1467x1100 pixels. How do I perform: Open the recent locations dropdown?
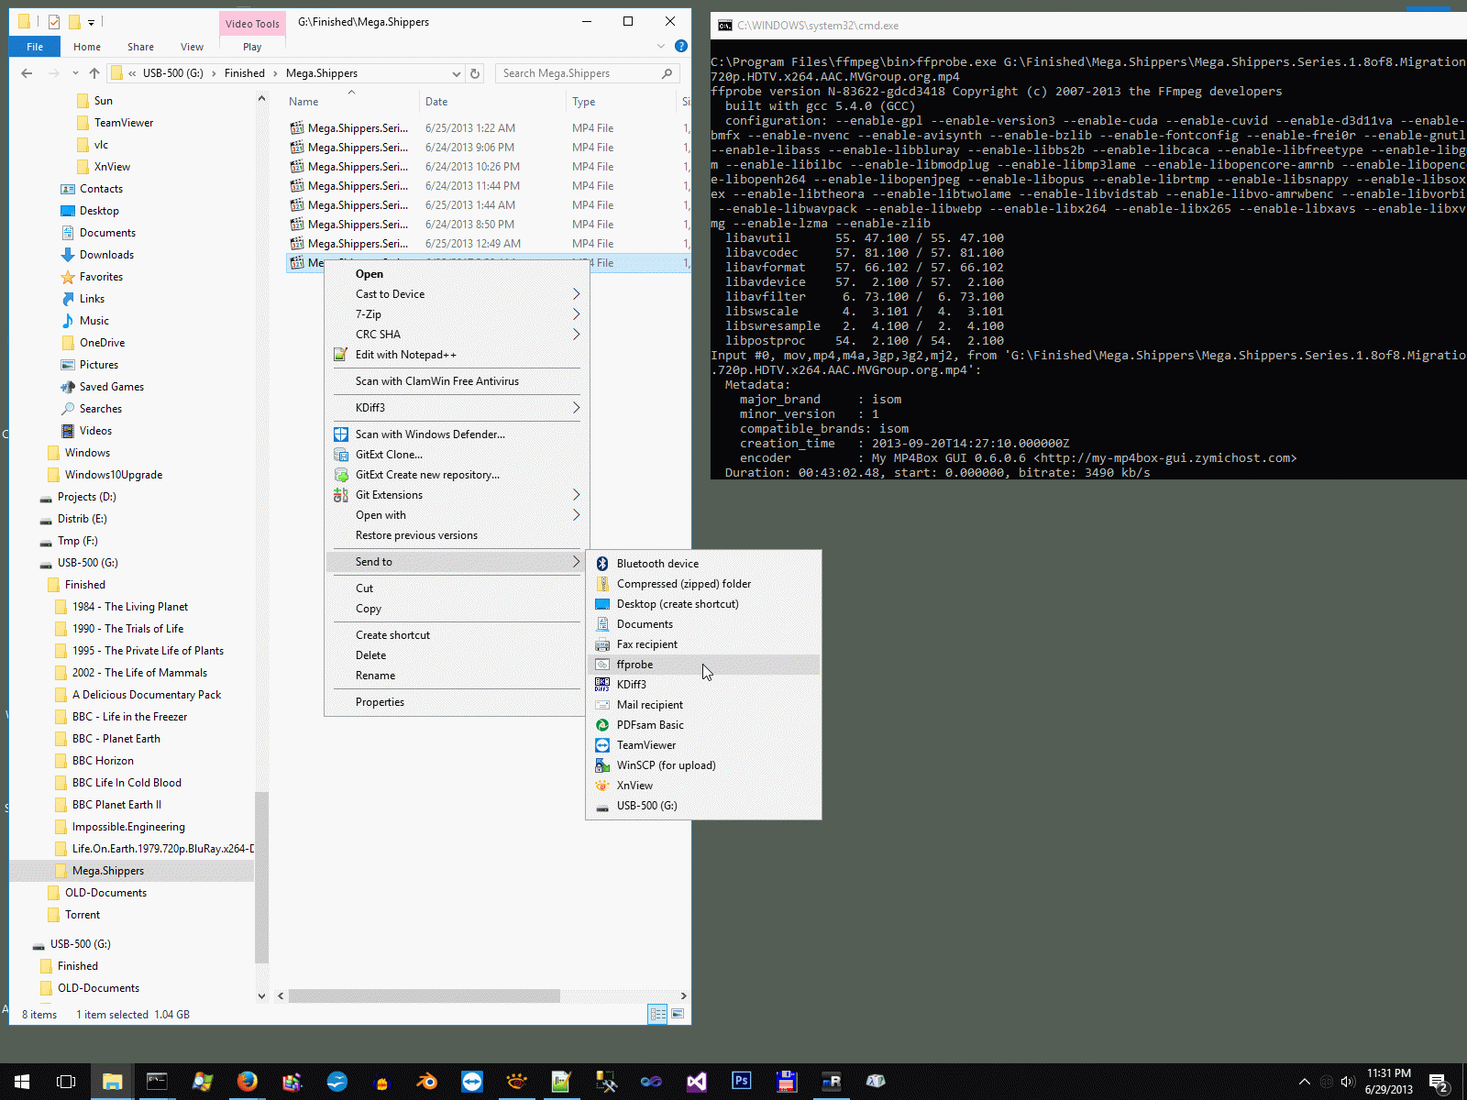pyautogui.click(x=74, y=73)
